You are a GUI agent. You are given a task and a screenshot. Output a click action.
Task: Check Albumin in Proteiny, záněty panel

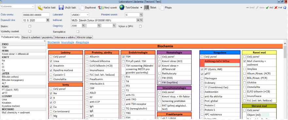tap(87, 57)
